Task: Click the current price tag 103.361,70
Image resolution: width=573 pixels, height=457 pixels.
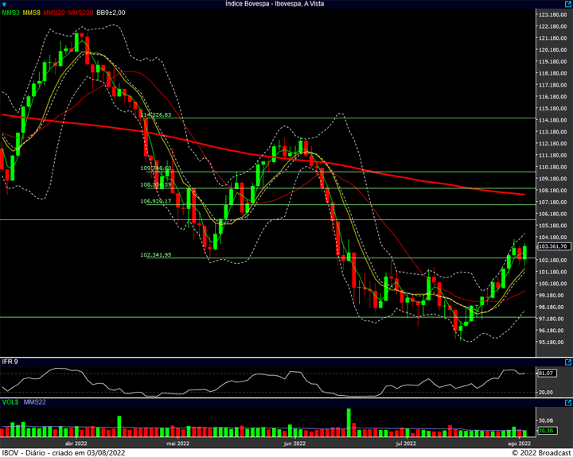Action: tap(555, 246)
